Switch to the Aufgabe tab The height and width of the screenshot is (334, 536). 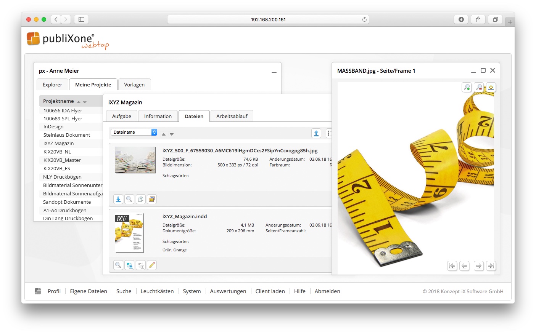click(x=122, y=116)
